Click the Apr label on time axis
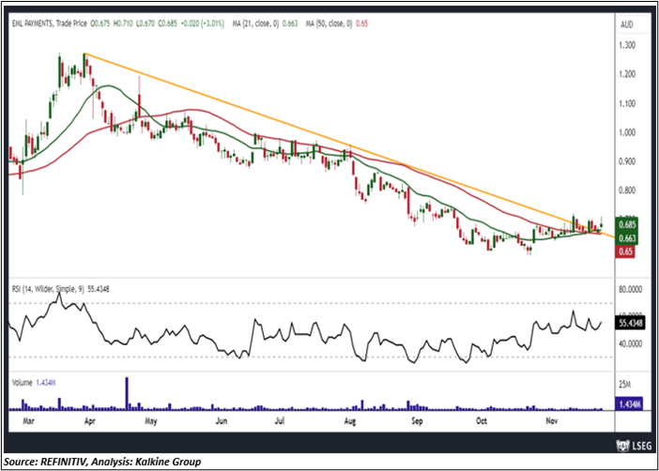This screenshot has height=471, width=659. click(89, 421)
